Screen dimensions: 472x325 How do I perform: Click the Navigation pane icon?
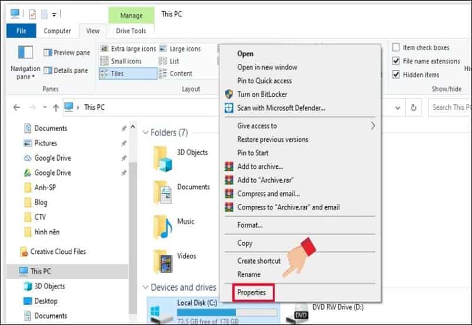[x=25, y=53]
